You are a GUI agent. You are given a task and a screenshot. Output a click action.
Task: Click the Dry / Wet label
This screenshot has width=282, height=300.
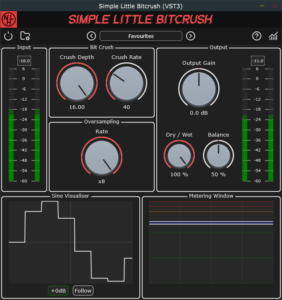pyautogui.click(x=179, y=135)
